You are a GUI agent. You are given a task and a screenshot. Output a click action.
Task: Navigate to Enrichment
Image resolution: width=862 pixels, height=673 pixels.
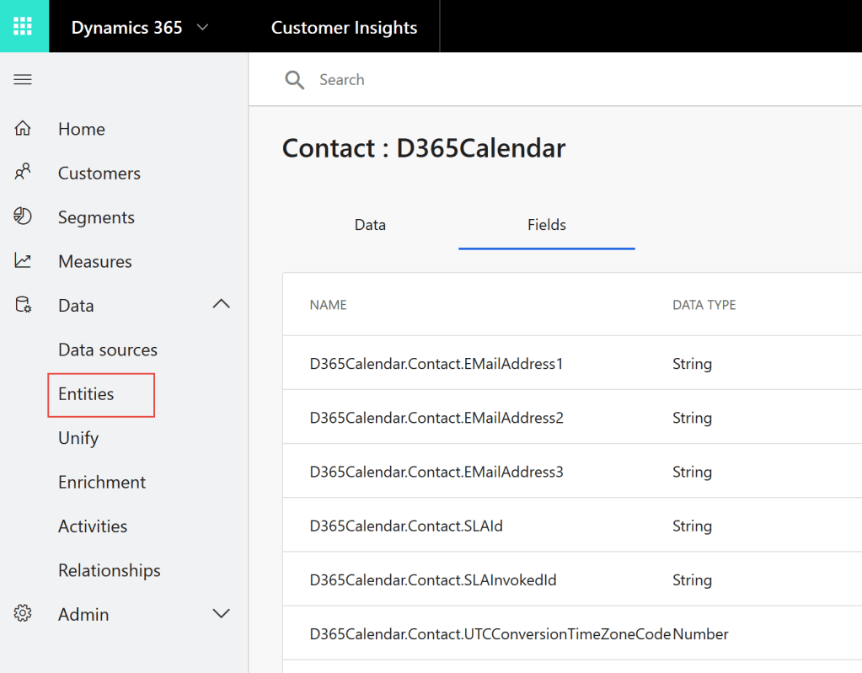(102, 482)
